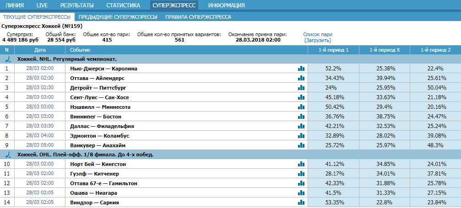The width and height of the screenshot is (461, 208).
Task: Open statistics icon for Виндзор — Сарния
Action: click(301, 203)
